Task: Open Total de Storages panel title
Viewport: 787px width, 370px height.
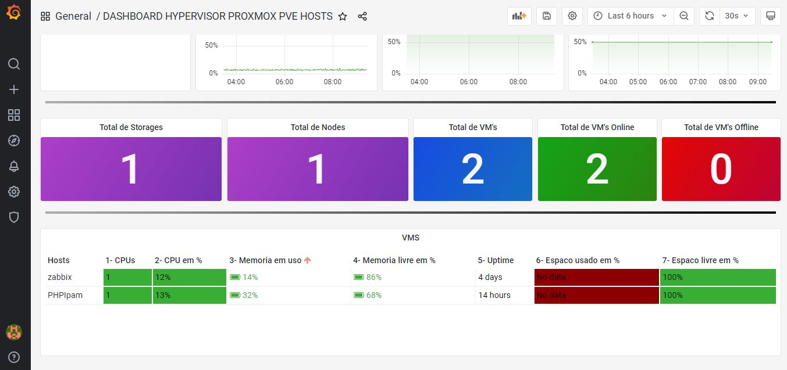Action: (131, 127)
